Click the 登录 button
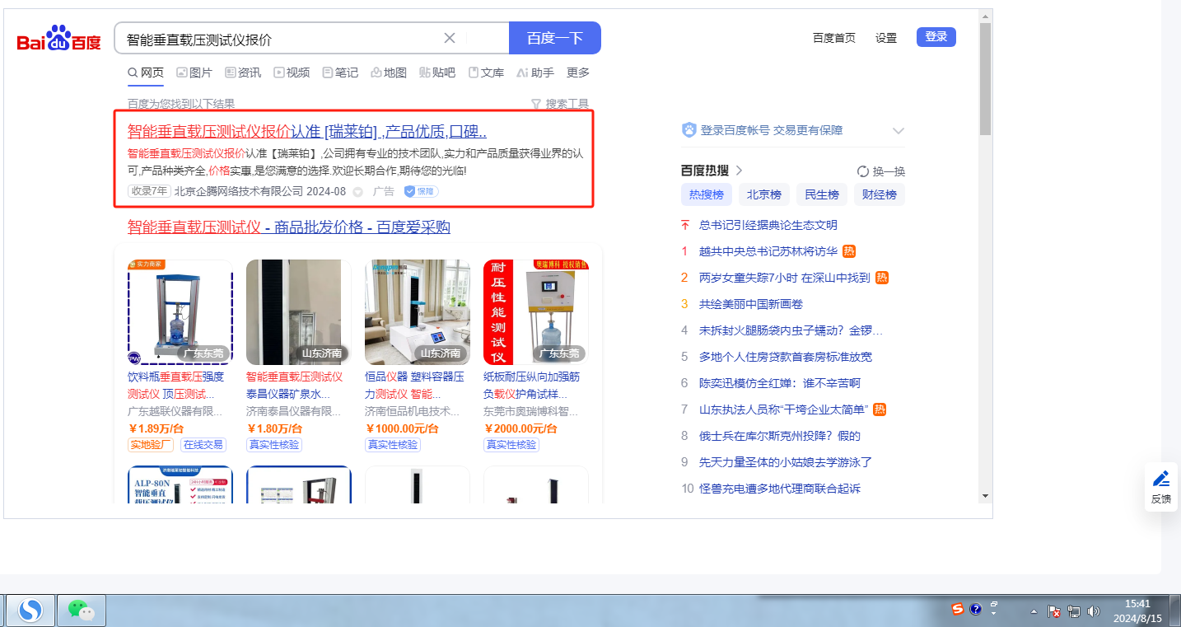The image size is (1181, 627). tap(936, 37)
